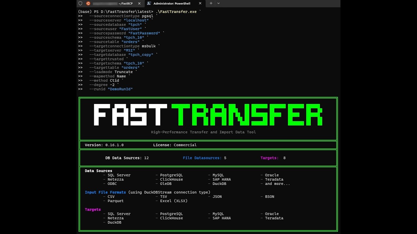This screenshot has width=417, height=234.
Task: Click DuckDB under Data Sources
Action: (219, 184)
